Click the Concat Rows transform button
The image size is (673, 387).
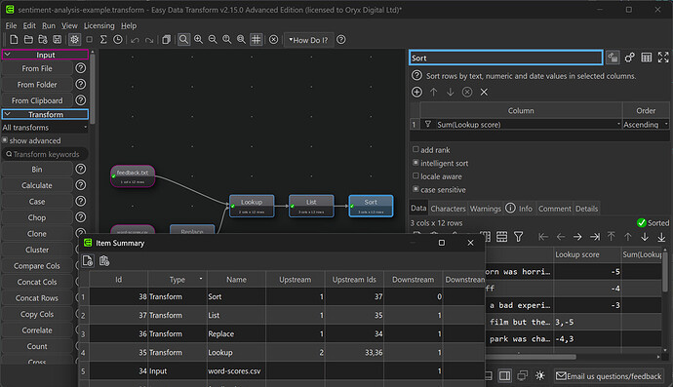coord(37,297)
